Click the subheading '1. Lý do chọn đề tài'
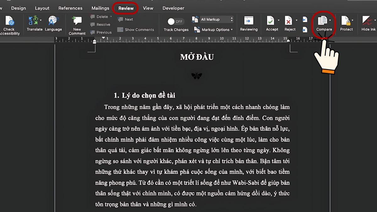This screenshot has height=212, width=377. pos(145,95)
